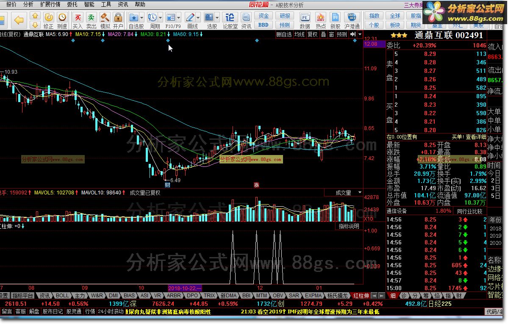Viewport: 508px width, 324px height.
Task: Toggle the 均线 moving average display
Action: pos(300,34)
